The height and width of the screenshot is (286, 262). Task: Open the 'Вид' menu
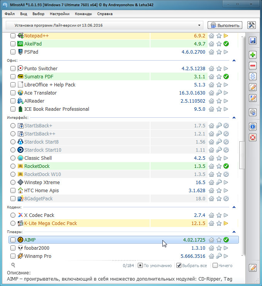coord(24,14)
